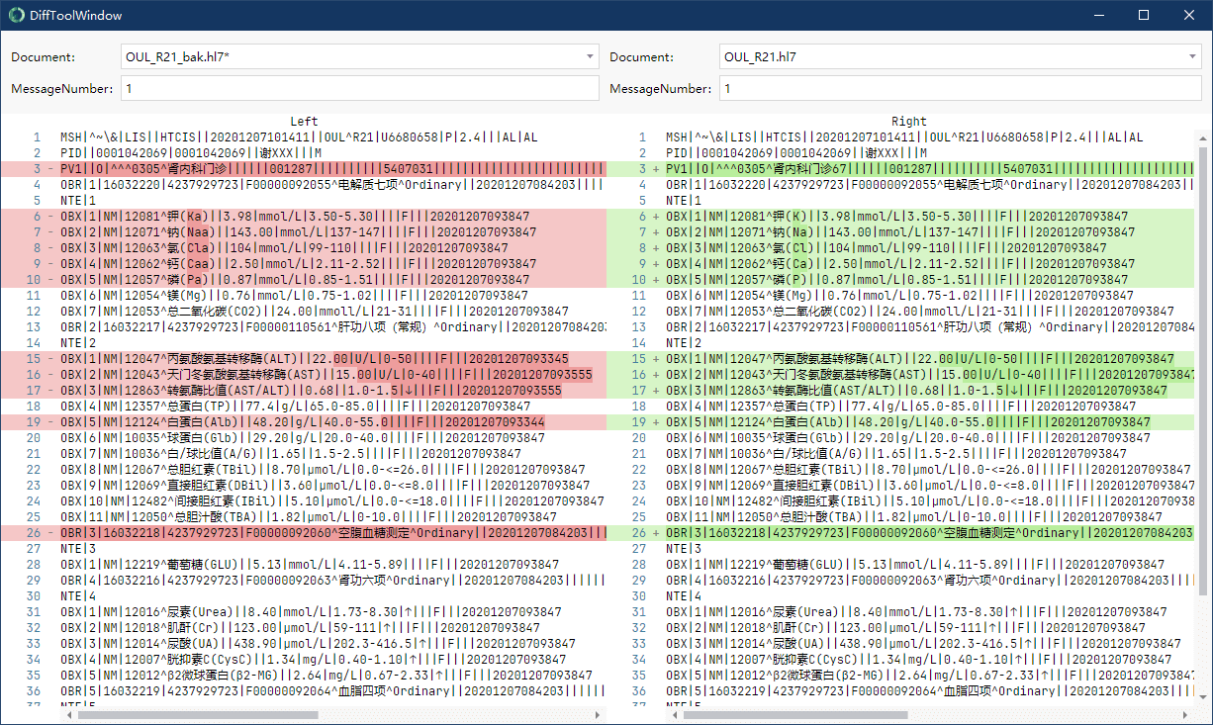Click right pane's horizontal scrollbar left arrow

[672, 714]
